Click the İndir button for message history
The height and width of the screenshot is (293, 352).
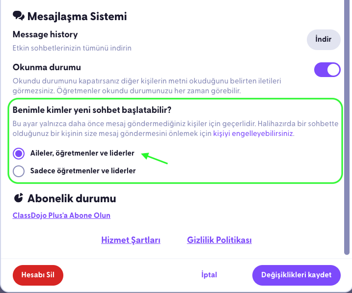324,39
